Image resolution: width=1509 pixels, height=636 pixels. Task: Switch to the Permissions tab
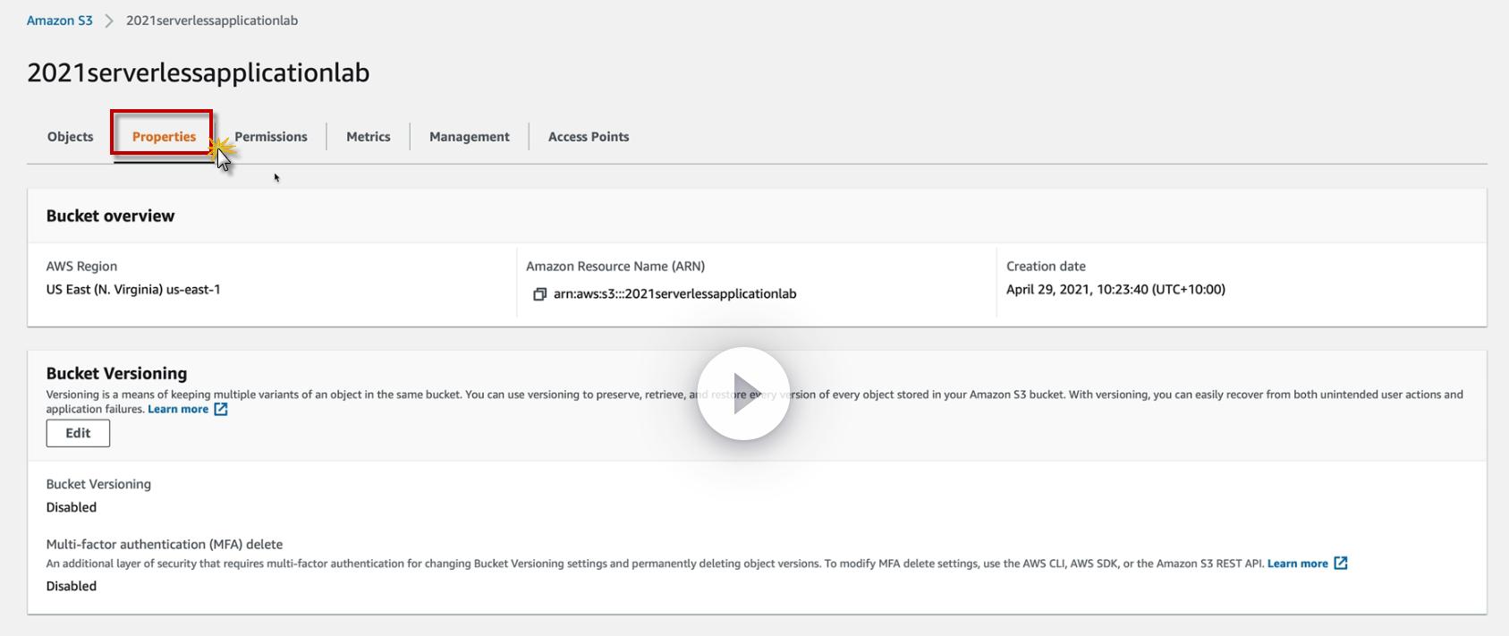(x=271, y=137)
